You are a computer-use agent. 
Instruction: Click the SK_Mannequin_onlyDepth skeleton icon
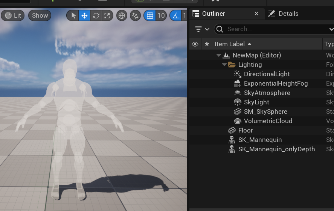(232, 149)
